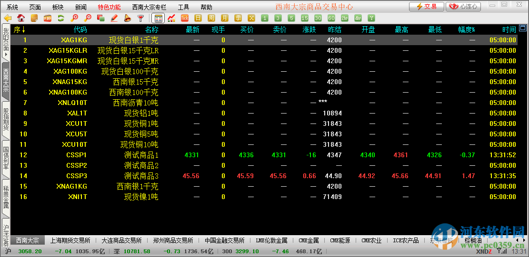Open the CME能源 bottom tab
The height and width of the screenshot is (257, 529).
point(340,240)
